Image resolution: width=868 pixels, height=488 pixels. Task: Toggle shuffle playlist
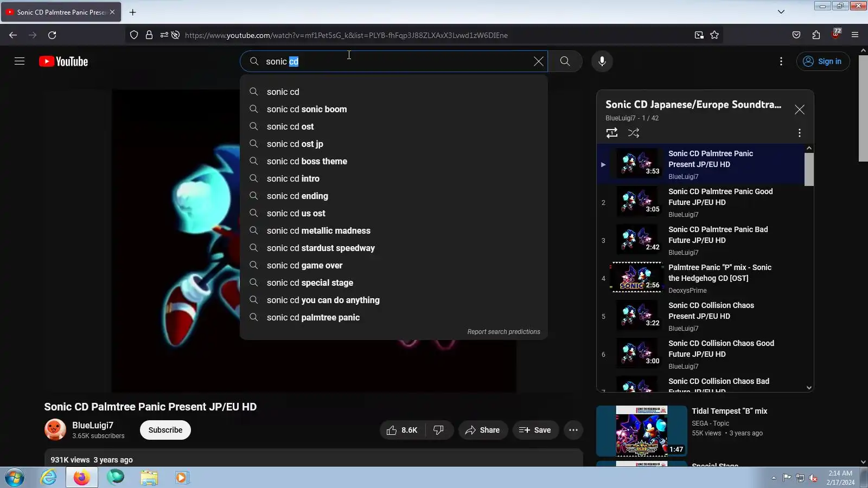point(634,133)
